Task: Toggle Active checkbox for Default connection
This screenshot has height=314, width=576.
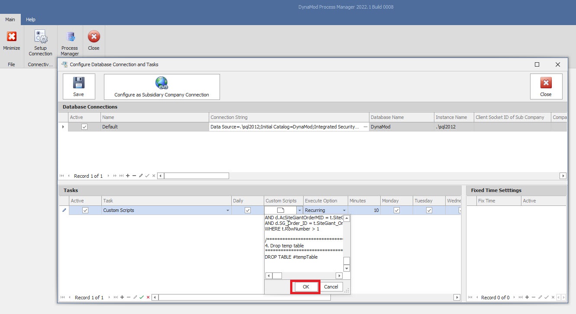Action: (x=84, y=127)
